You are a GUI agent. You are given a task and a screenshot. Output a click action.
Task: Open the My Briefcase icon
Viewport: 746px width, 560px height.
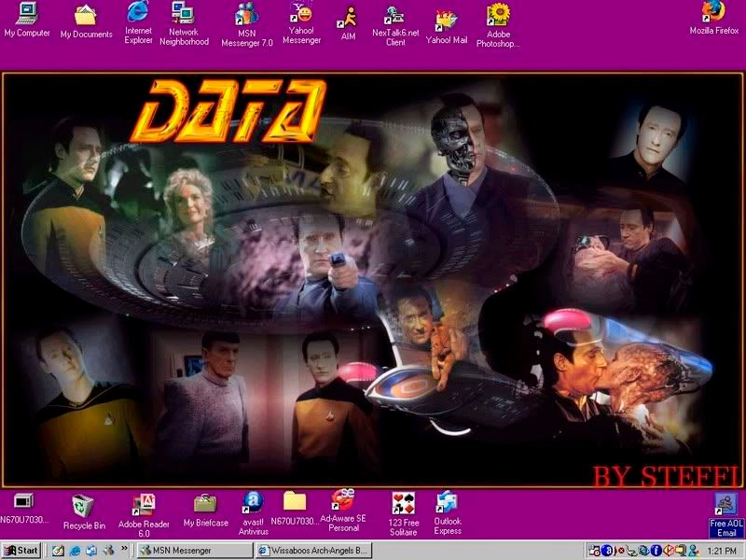click(205, 504)
